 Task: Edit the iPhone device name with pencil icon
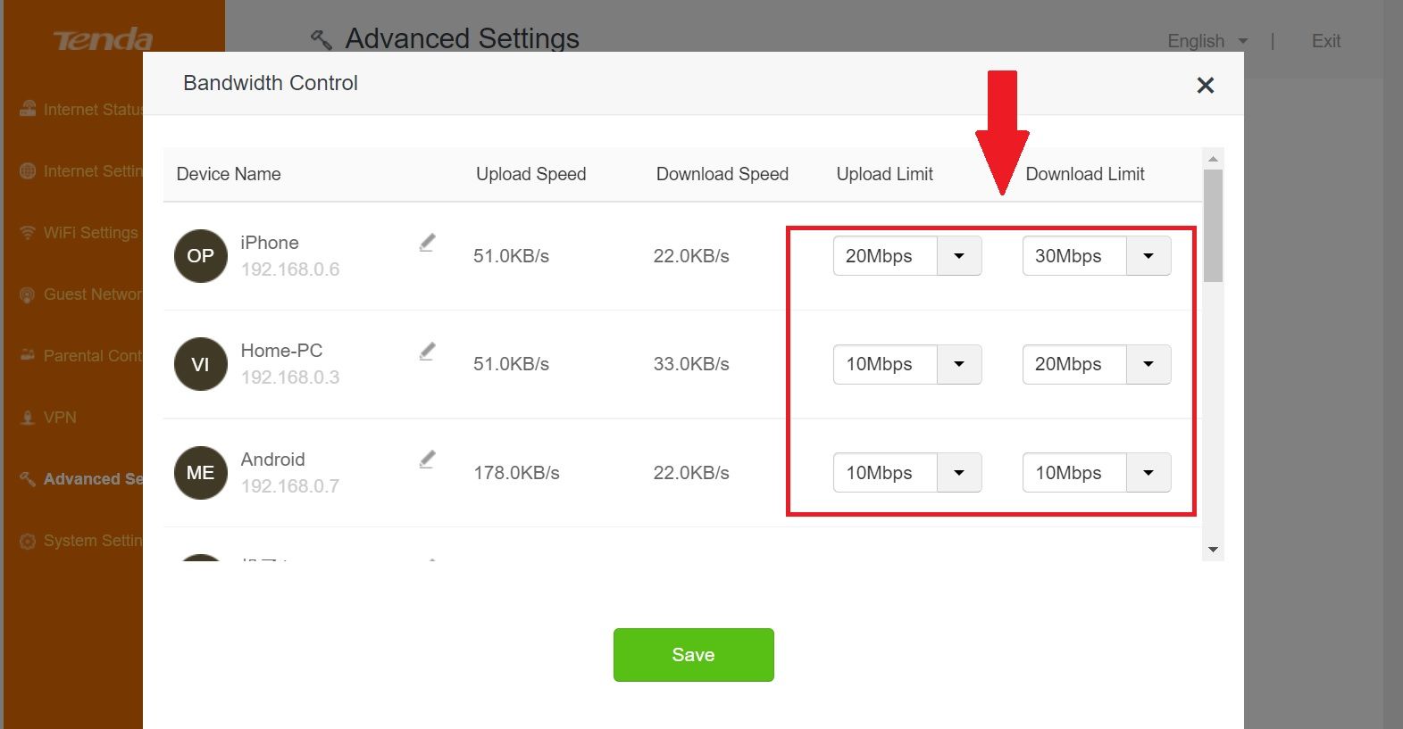[427, 242]
